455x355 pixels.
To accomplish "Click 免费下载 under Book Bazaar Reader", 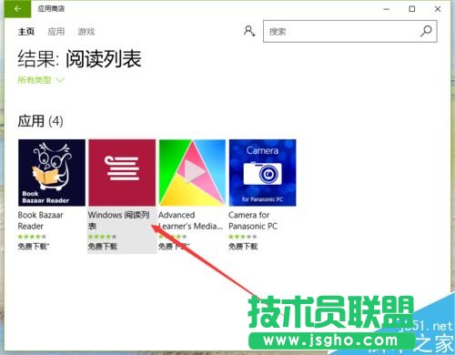I will [x=33, y=246].
